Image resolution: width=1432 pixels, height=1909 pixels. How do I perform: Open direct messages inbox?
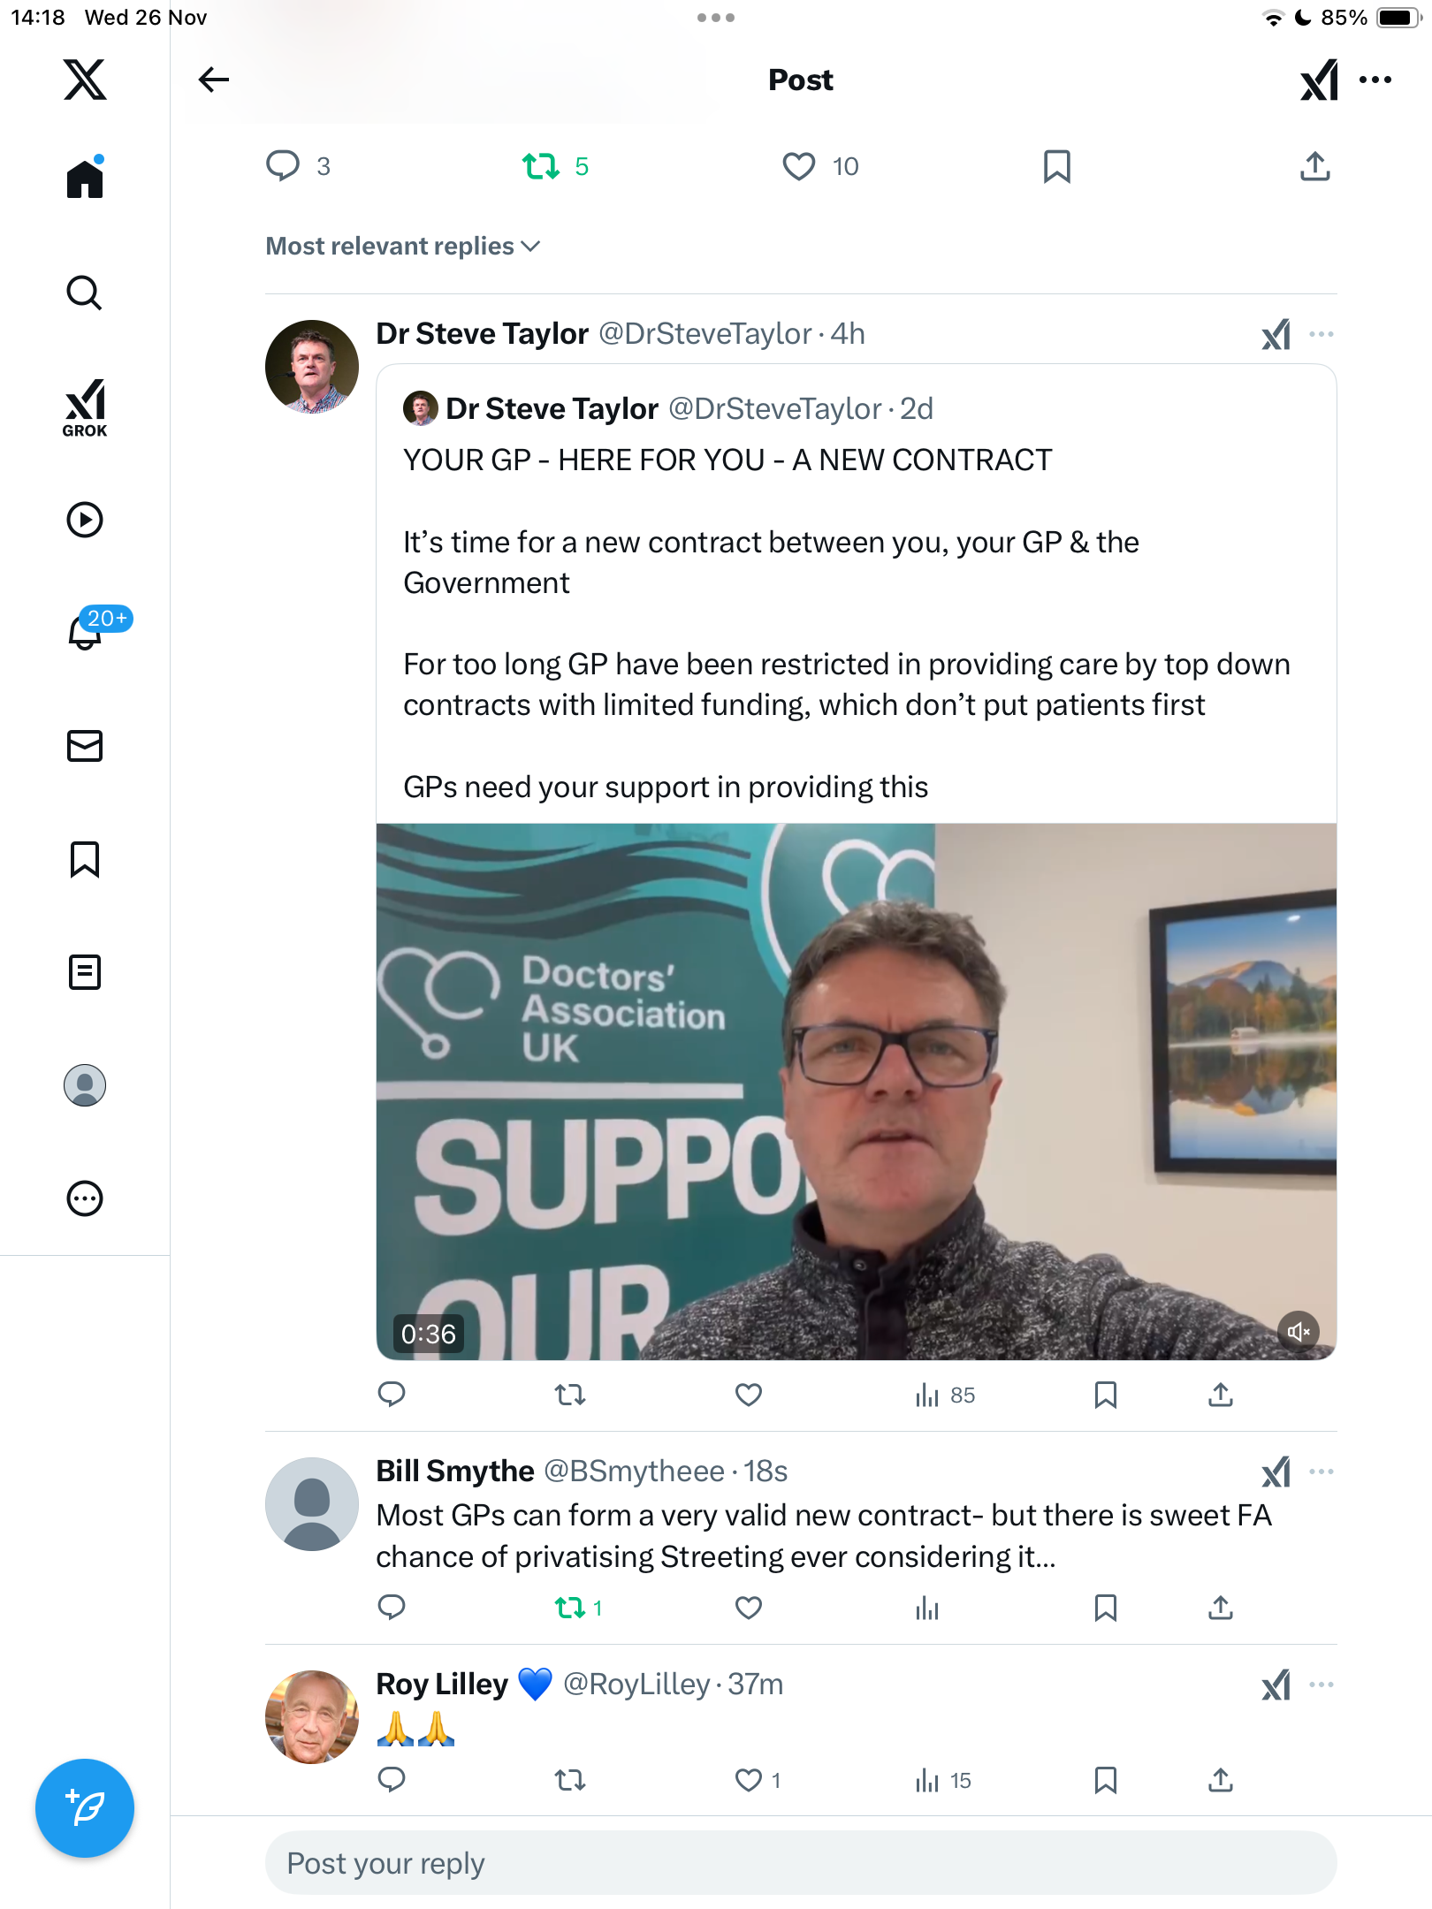click(x=85, y=746)
